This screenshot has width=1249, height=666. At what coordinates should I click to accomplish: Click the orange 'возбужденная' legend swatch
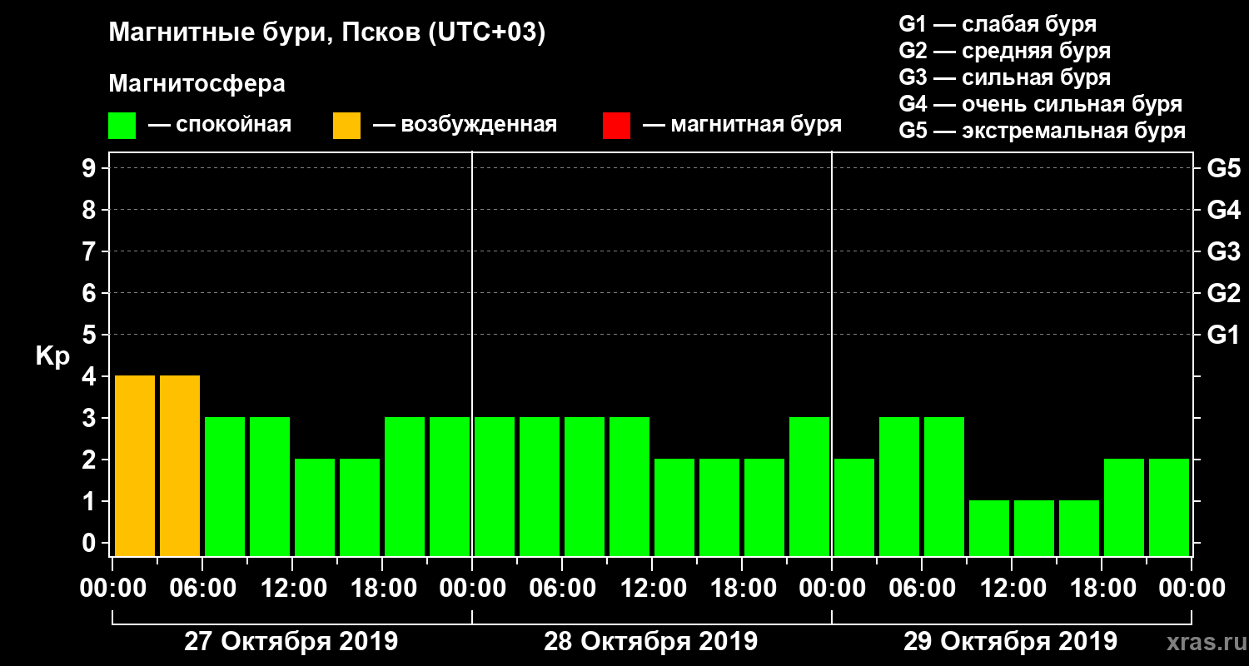tap(346, 126)
